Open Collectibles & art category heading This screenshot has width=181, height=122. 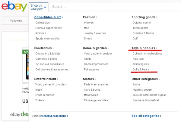tap(48, 17)
